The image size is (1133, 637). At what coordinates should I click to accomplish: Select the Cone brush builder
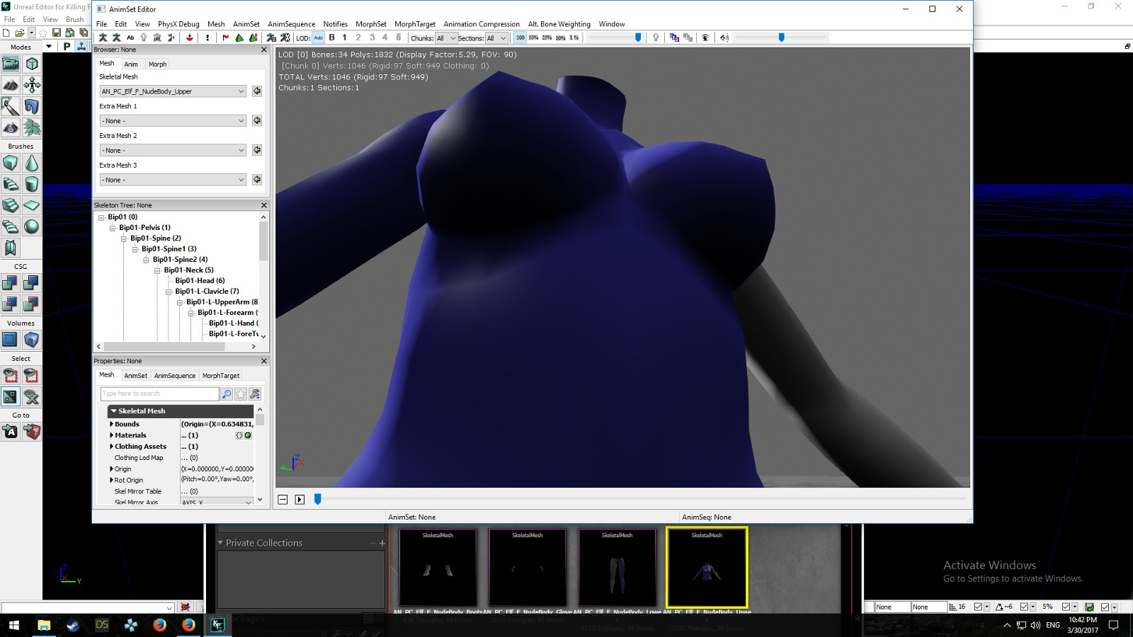(x=32, y=163)
